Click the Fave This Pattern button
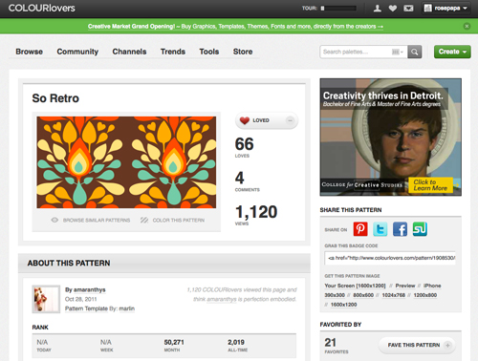Screen dimensions: 478x361 point(418,345)
